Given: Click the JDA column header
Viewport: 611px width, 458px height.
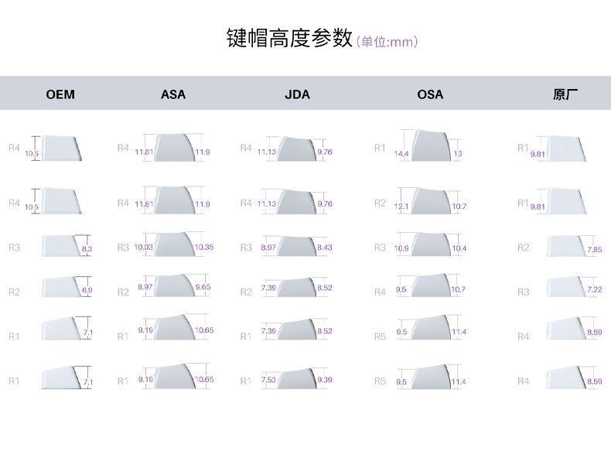Looking at the screenshot, I should pyautogui.click(x=297, y=94).
